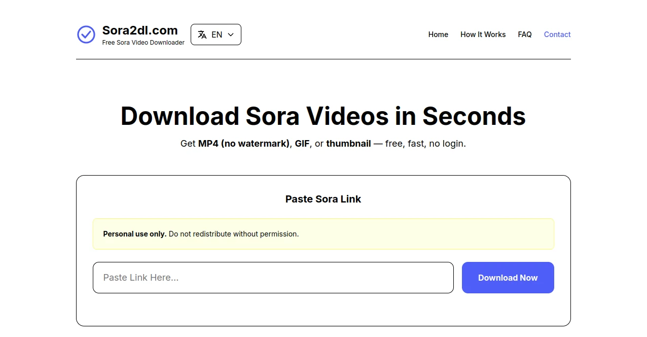The image size is (647, 337).
Task: Go to the FAQ section
Action: [x=525, y=35]
